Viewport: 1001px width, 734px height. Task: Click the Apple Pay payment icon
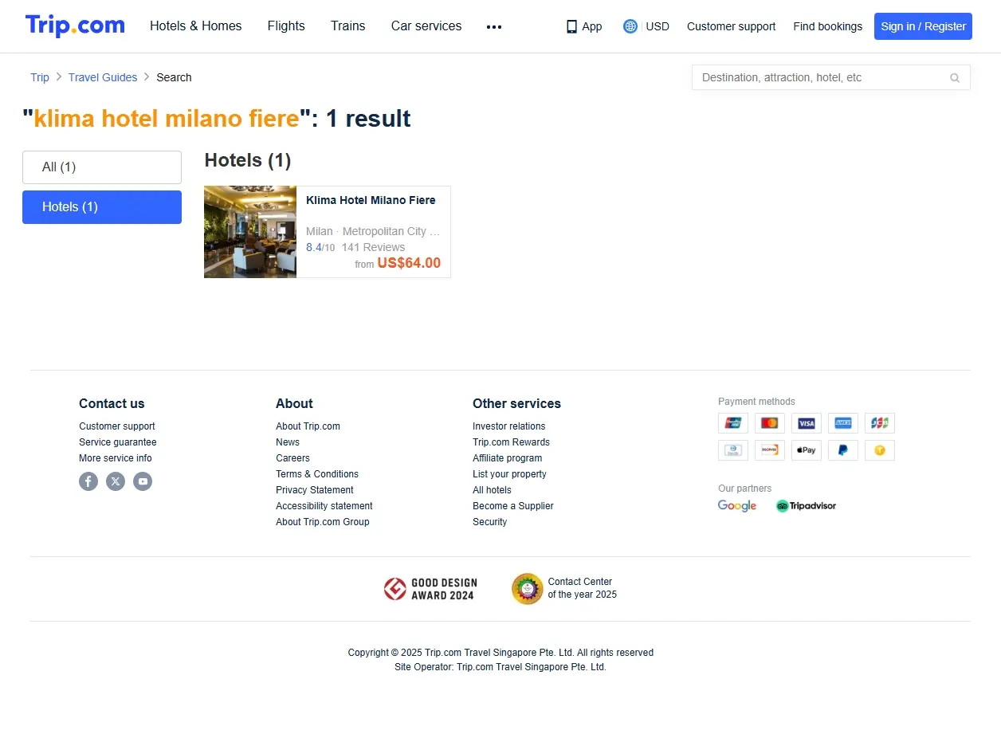[807, 450]
